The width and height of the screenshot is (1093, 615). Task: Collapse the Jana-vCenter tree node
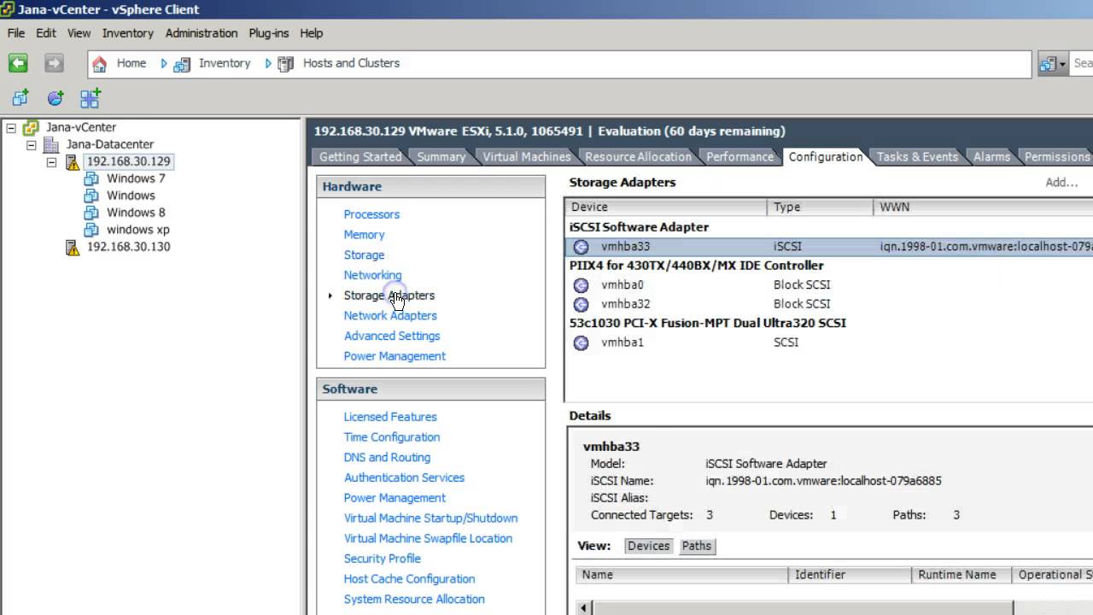(11, 127)
